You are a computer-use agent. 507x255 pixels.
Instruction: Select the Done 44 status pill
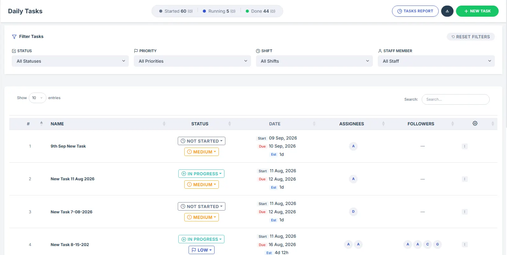(261, 11)
